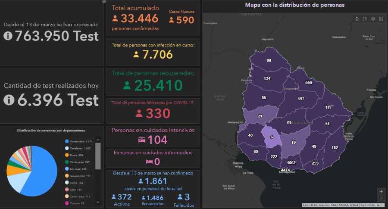Open the map legend list icon
Image resolution: width=388 pixels, height=209 pixels.
(x=365, y=19)
